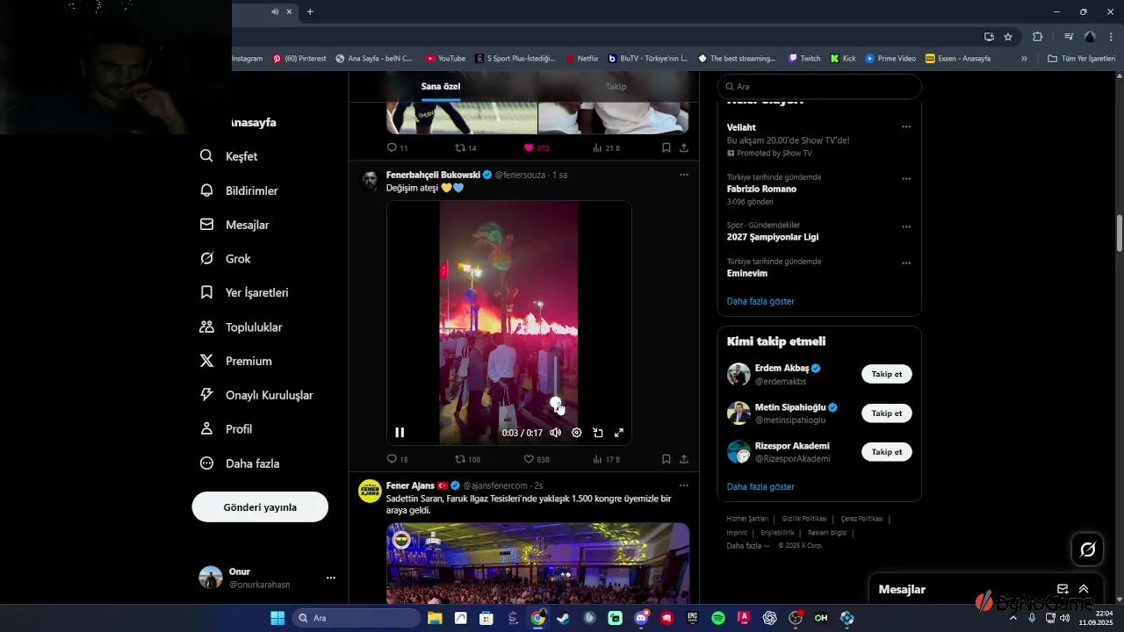Follow Metin Sipahioğlu
Viewport: 1124px width, 632px height.
887,413
